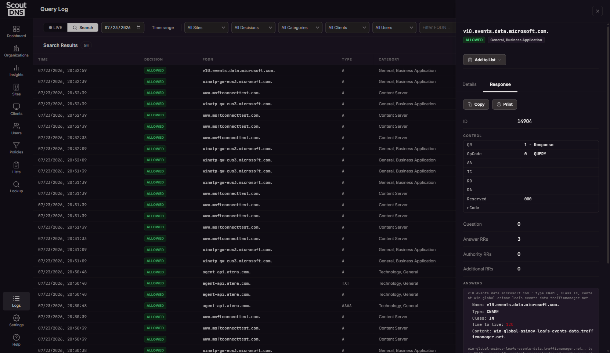Switch to Search log mode
Screen dimensions: 610x353
pyautogui.click(x=83, y=28)
